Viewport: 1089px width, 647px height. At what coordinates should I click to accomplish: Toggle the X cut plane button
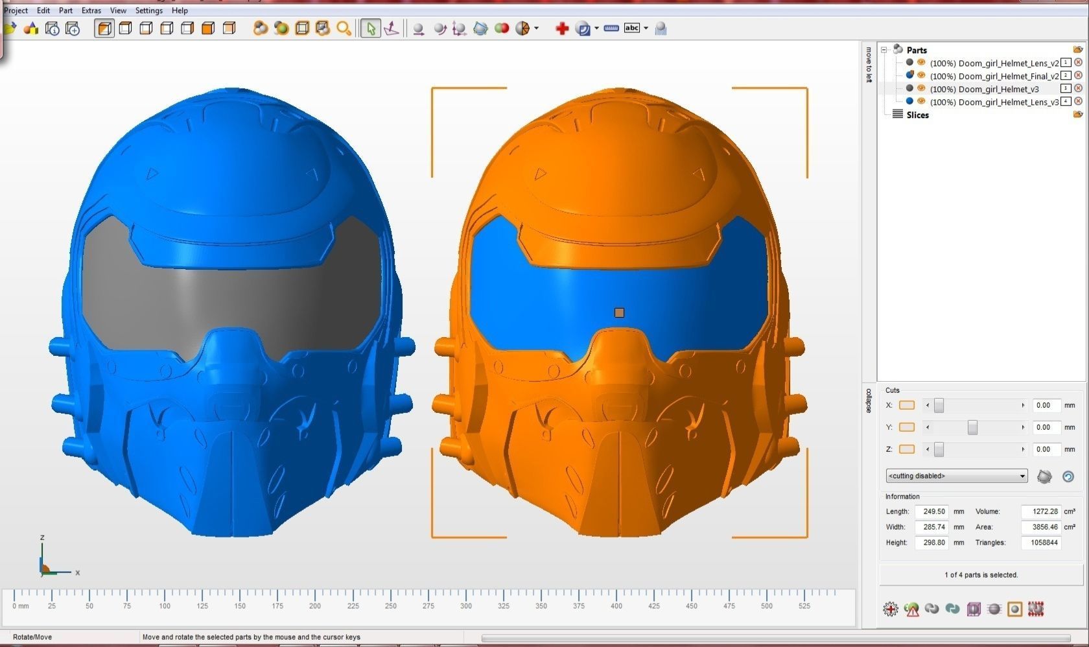pyautogui.click(x=907, y=405)
